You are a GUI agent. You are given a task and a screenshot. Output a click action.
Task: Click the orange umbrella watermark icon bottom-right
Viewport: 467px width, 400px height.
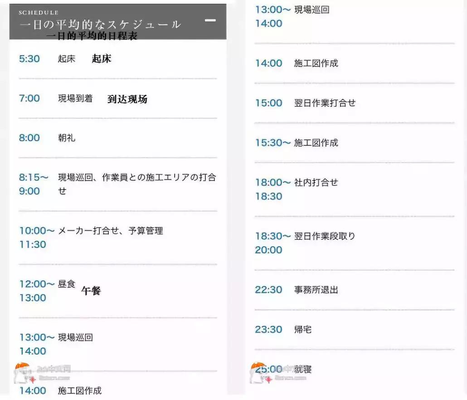tap(258, 365)
